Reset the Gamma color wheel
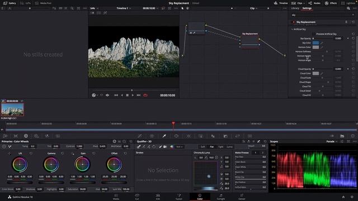The height and width of the screenshot is (201, 358). coord(62,154)
